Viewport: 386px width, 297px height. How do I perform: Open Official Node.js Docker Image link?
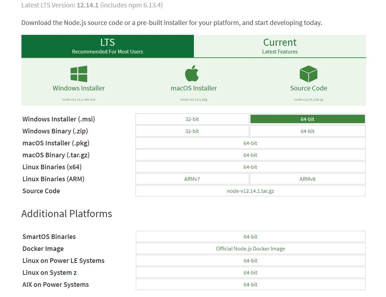[x=251, y=249]
